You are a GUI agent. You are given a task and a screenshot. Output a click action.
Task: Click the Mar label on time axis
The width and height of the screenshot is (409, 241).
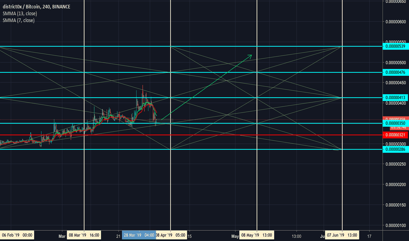tap(62, 236)
